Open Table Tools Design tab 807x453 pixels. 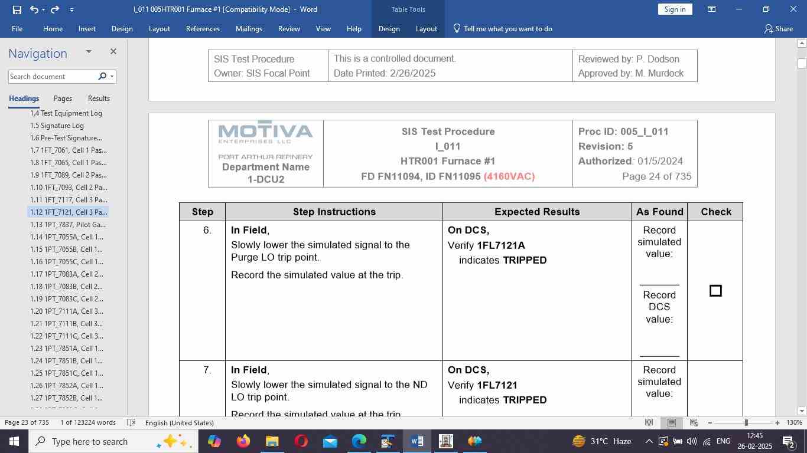[x=389, y=28]
